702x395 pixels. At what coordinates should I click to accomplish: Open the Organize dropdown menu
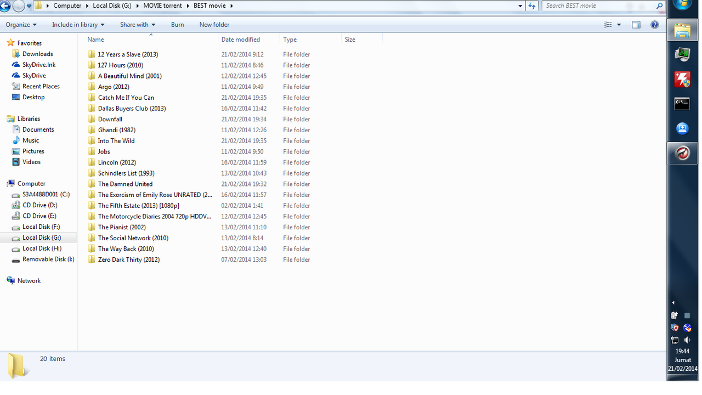(x=21, y=25)
